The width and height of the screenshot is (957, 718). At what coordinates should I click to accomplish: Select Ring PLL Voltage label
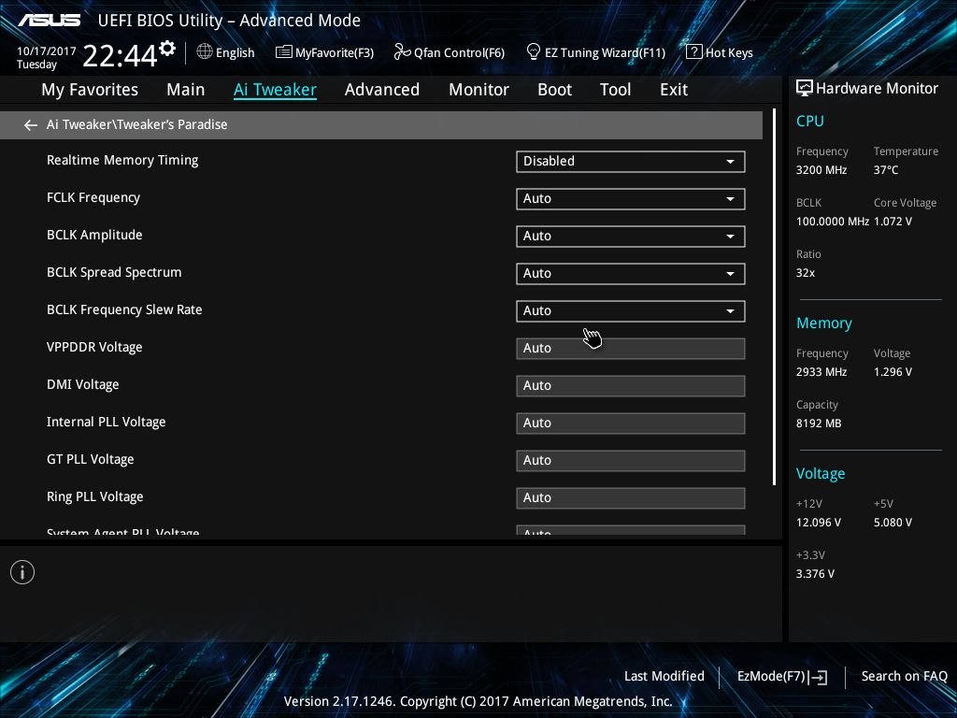(95, 497)
